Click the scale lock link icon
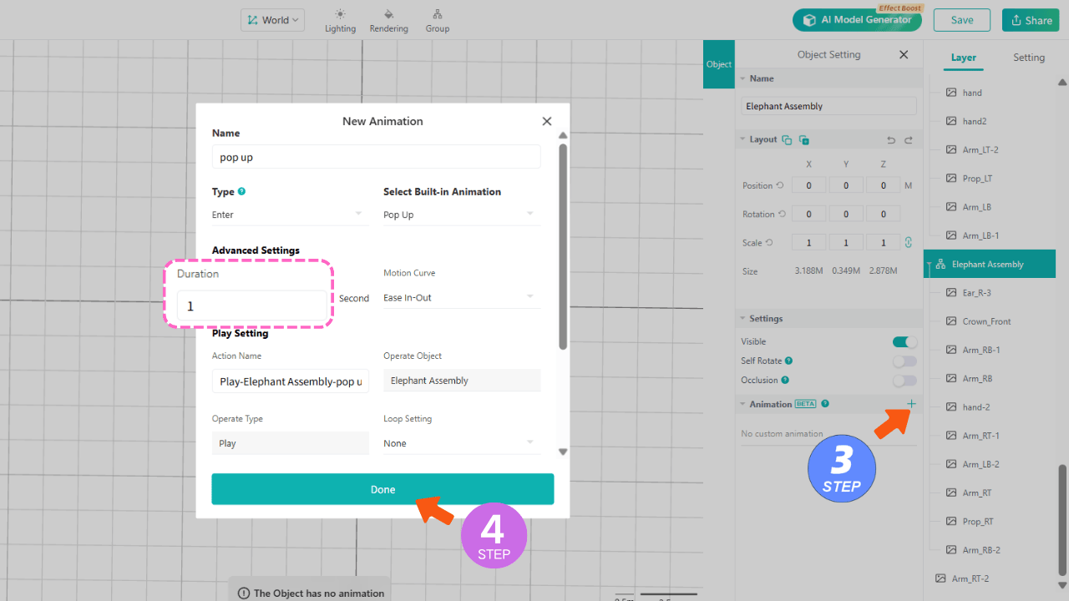The width and height of the screenshot is (1069, 601). [x=908, y=243]
